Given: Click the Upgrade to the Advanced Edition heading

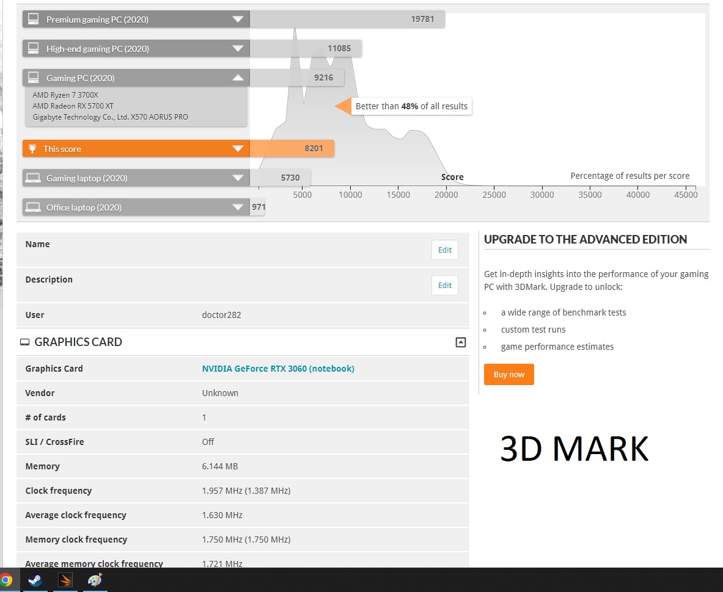Looking at the screenshot, I should (x=585, y=239).
